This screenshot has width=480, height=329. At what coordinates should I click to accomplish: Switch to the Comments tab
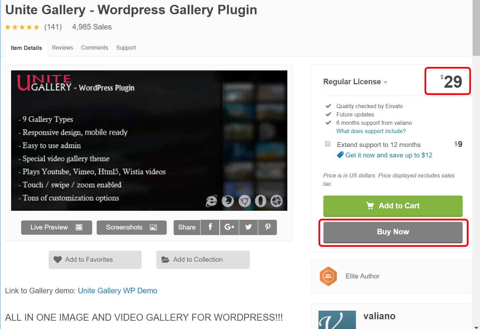pyautogui.click(x=95, y=48)
